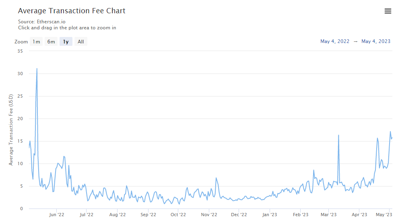
Task: Click the 35 y-axis label
Action: [x=20, y=51]
